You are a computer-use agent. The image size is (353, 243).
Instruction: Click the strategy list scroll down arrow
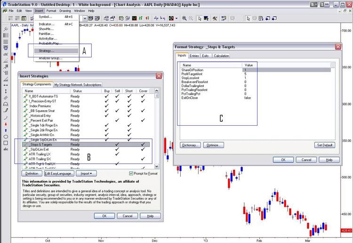(x=157, y=166)
